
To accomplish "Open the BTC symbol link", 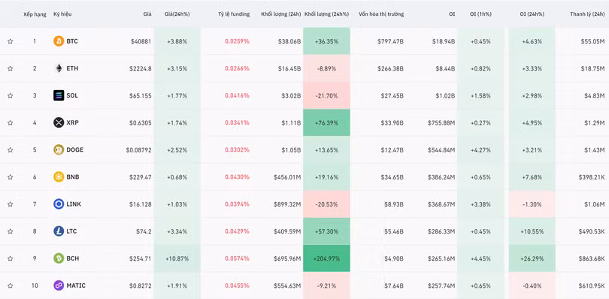I will coord(72,41).
